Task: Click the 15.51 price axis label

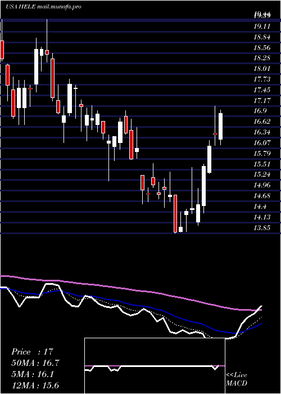Action: click(262, 164)
